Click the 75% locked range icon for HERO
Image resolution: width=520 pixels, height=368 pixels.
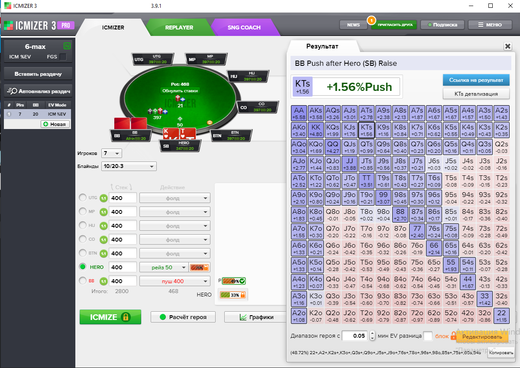(200, 268)
